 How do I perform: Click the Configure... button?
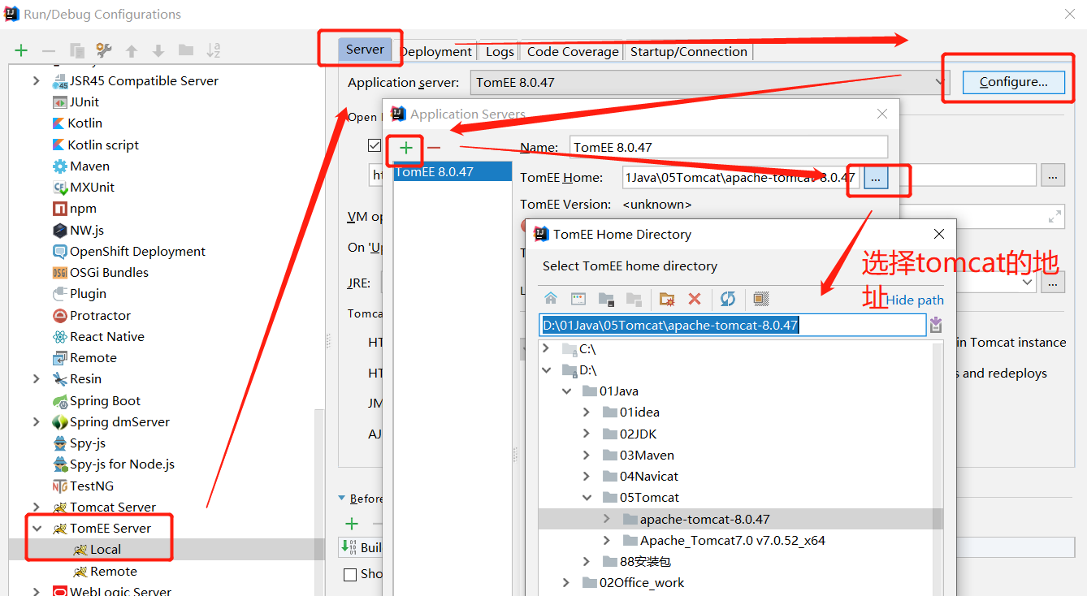1013,82
